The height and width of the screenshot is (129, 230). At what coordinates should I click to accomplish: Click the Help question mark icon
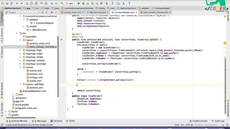(129, 3)
